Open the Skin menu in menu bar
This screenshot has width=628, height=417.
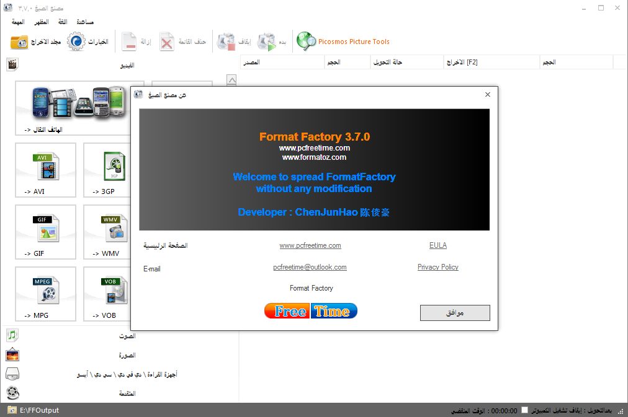[41, 22]
